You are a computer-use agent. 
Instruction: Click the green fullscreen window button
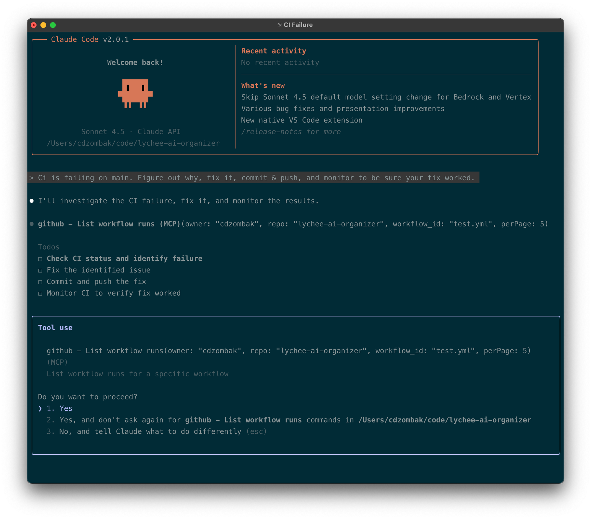(53, 25)
